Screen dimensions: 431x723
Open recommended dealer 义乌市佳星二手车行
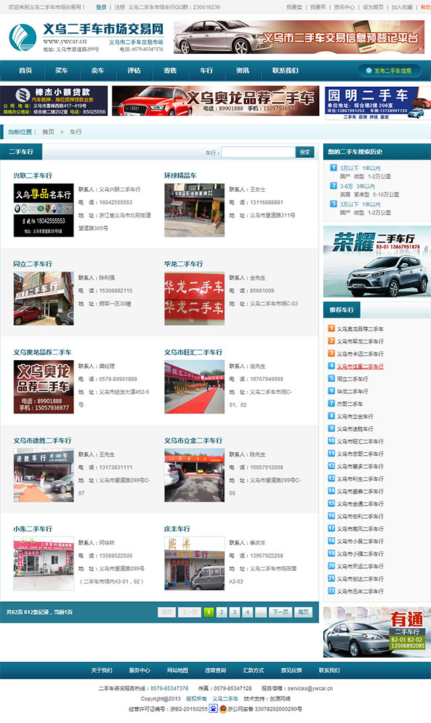(x=360, y=366)
